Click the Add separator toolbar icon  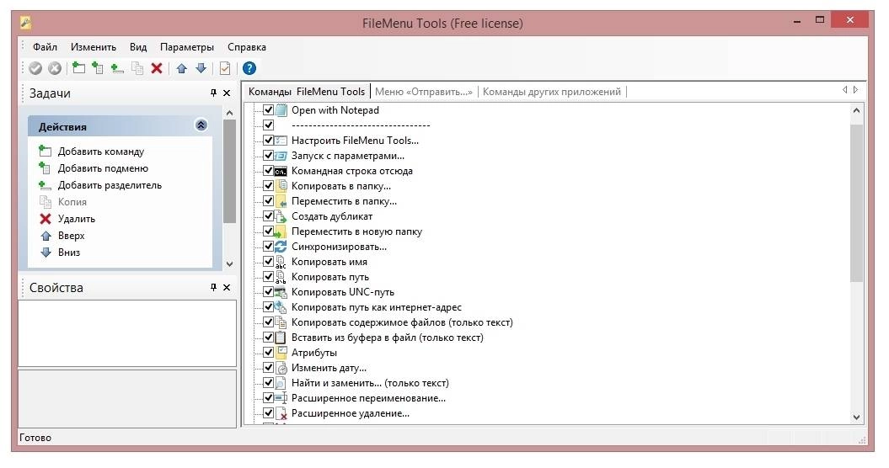click(117, 68)
